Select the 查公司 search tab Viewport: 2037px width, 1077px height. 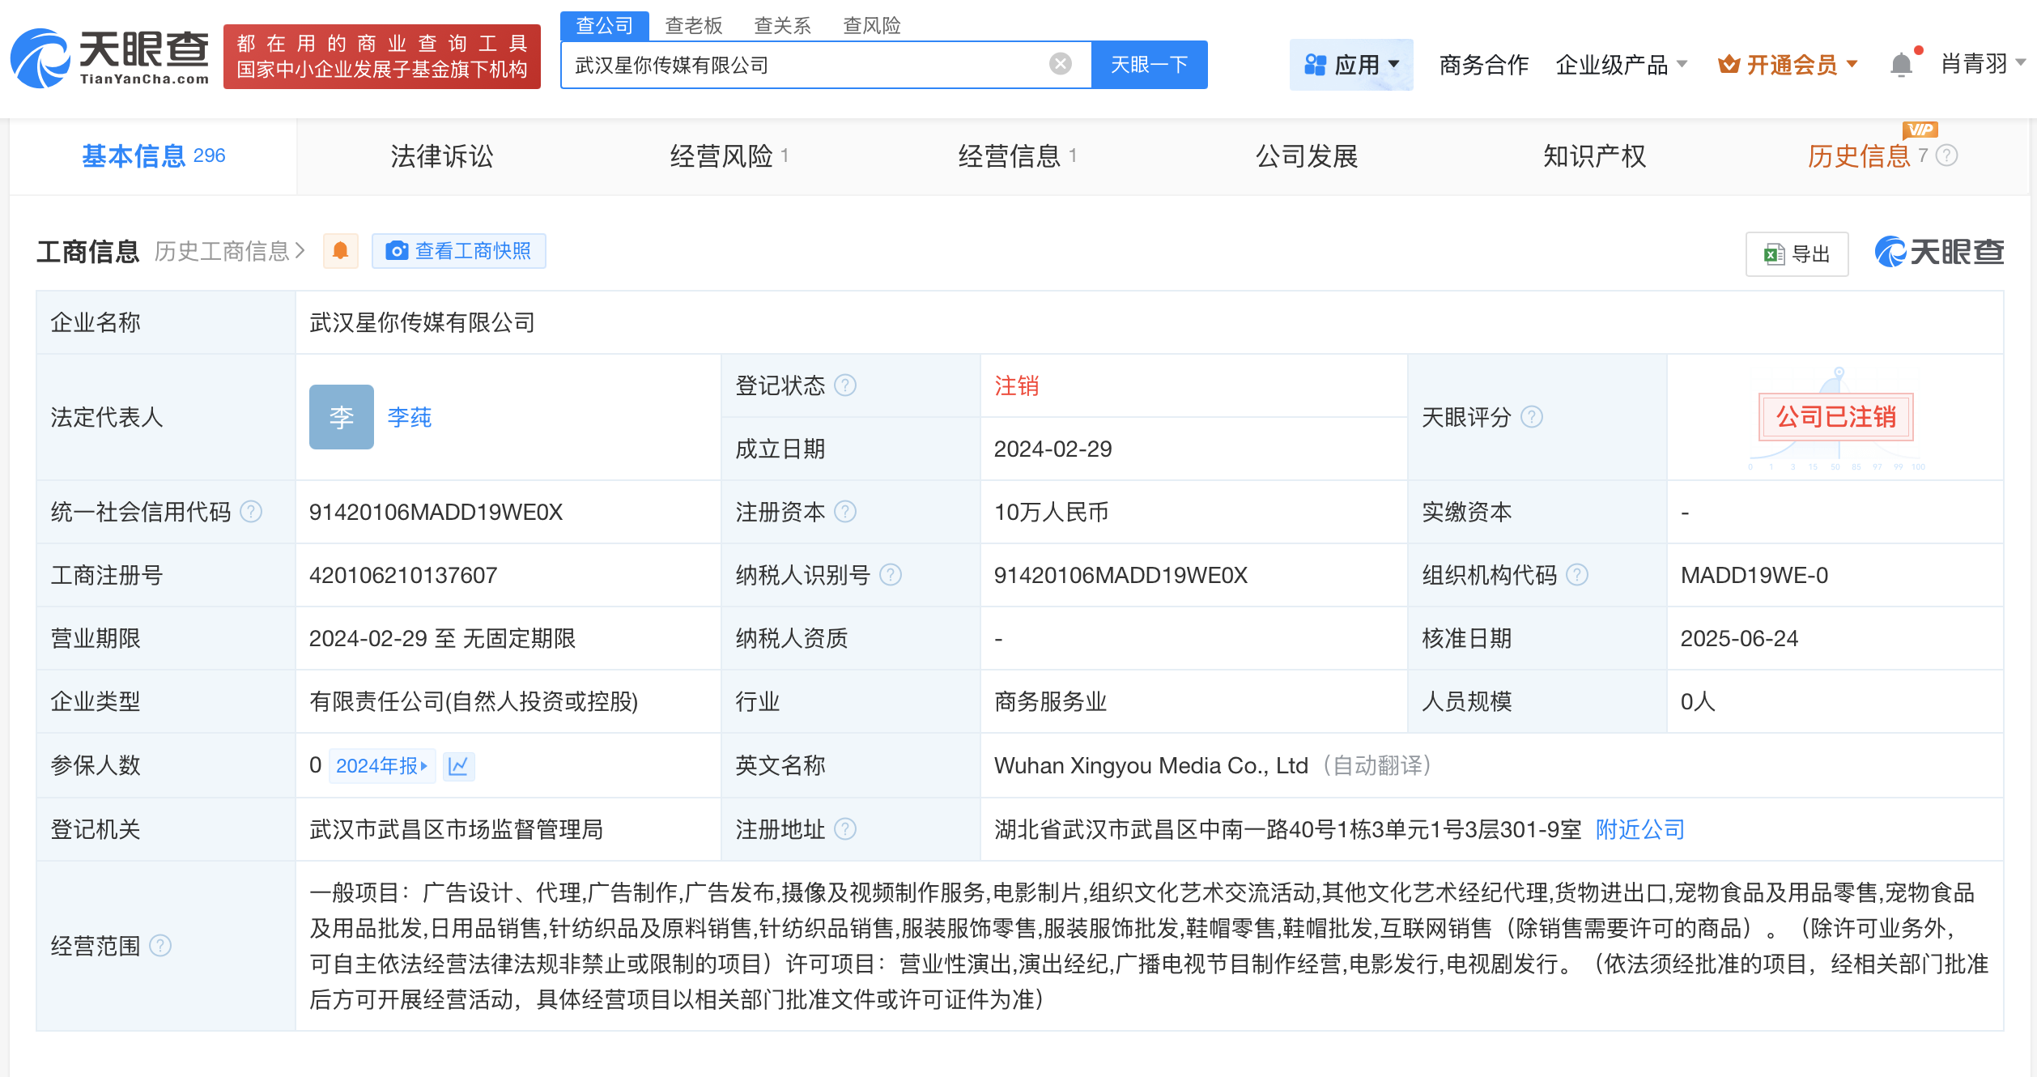point(605,26)
